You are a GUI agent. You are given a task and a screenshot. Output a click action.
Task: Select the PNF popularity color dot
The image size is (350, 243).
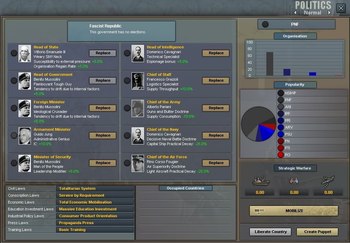point(280,100)
